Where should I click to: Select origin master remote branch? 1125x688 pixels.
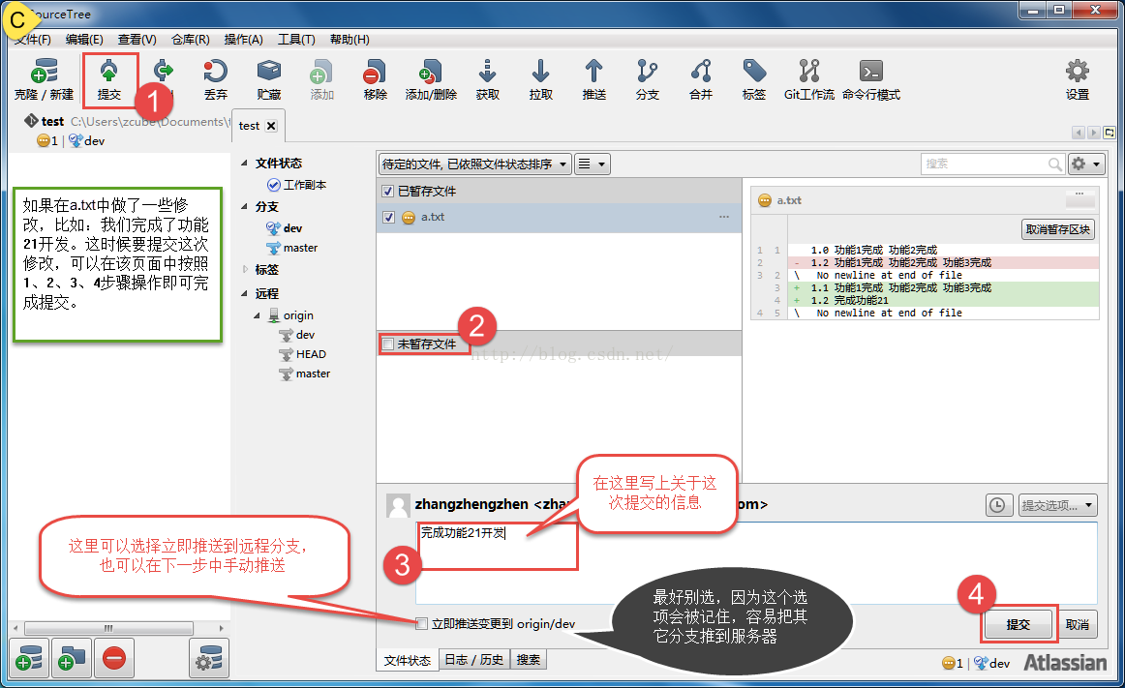click(305, 374)
